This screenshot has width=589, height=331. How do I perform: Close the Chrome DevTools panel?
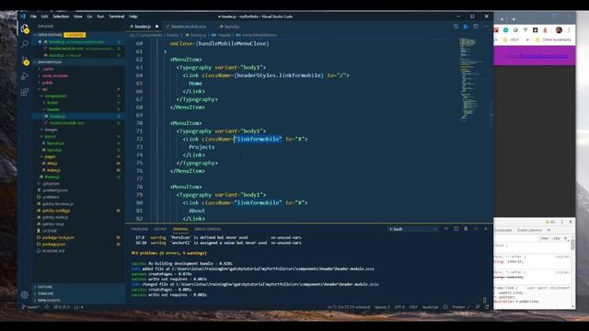[x=571, y=222]
